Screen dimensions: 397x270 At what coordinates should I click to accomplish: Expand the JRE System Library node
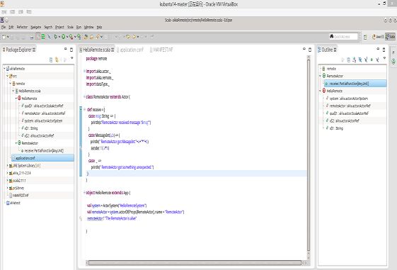7,166
